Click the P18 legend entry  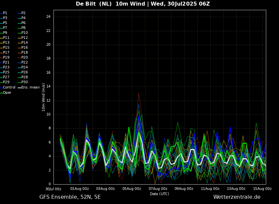tap(24, 53)
